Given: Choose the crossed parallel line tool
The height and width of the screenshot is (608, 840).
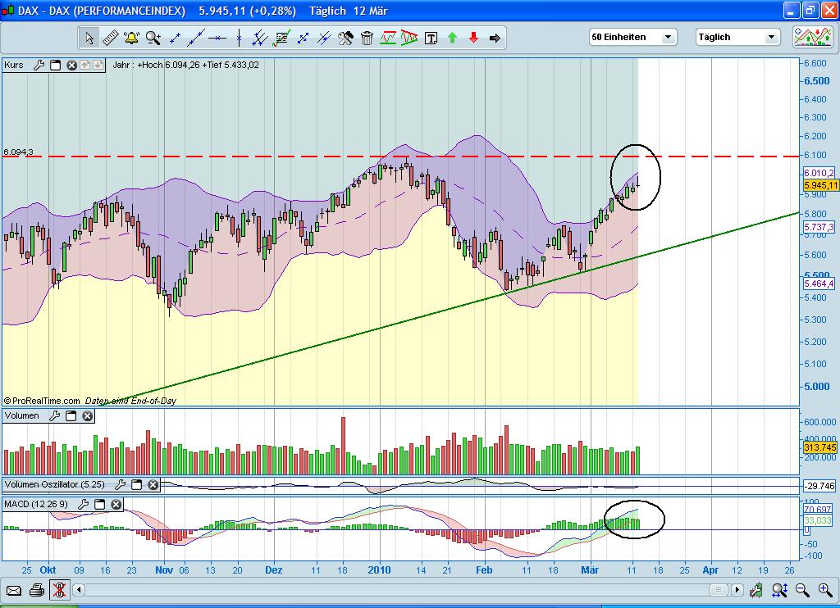Looking at the screenshot, I should tap(324, 38).
